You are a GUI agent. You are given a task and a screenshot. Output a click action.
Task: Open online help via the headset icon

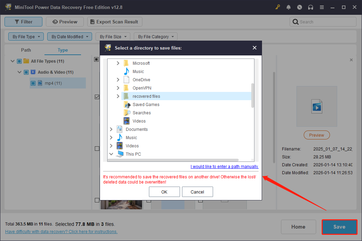coord(311,7)
